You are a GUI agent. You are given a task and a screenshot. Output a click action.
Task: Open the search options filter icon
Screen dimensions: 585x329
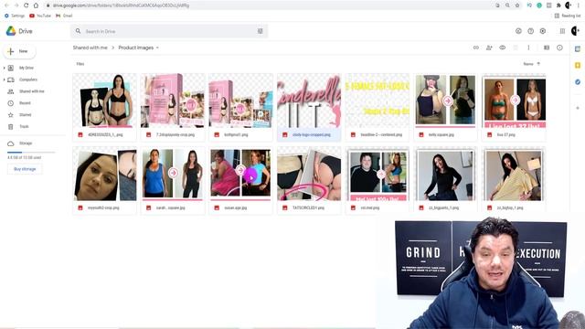[x=260, y=31]
